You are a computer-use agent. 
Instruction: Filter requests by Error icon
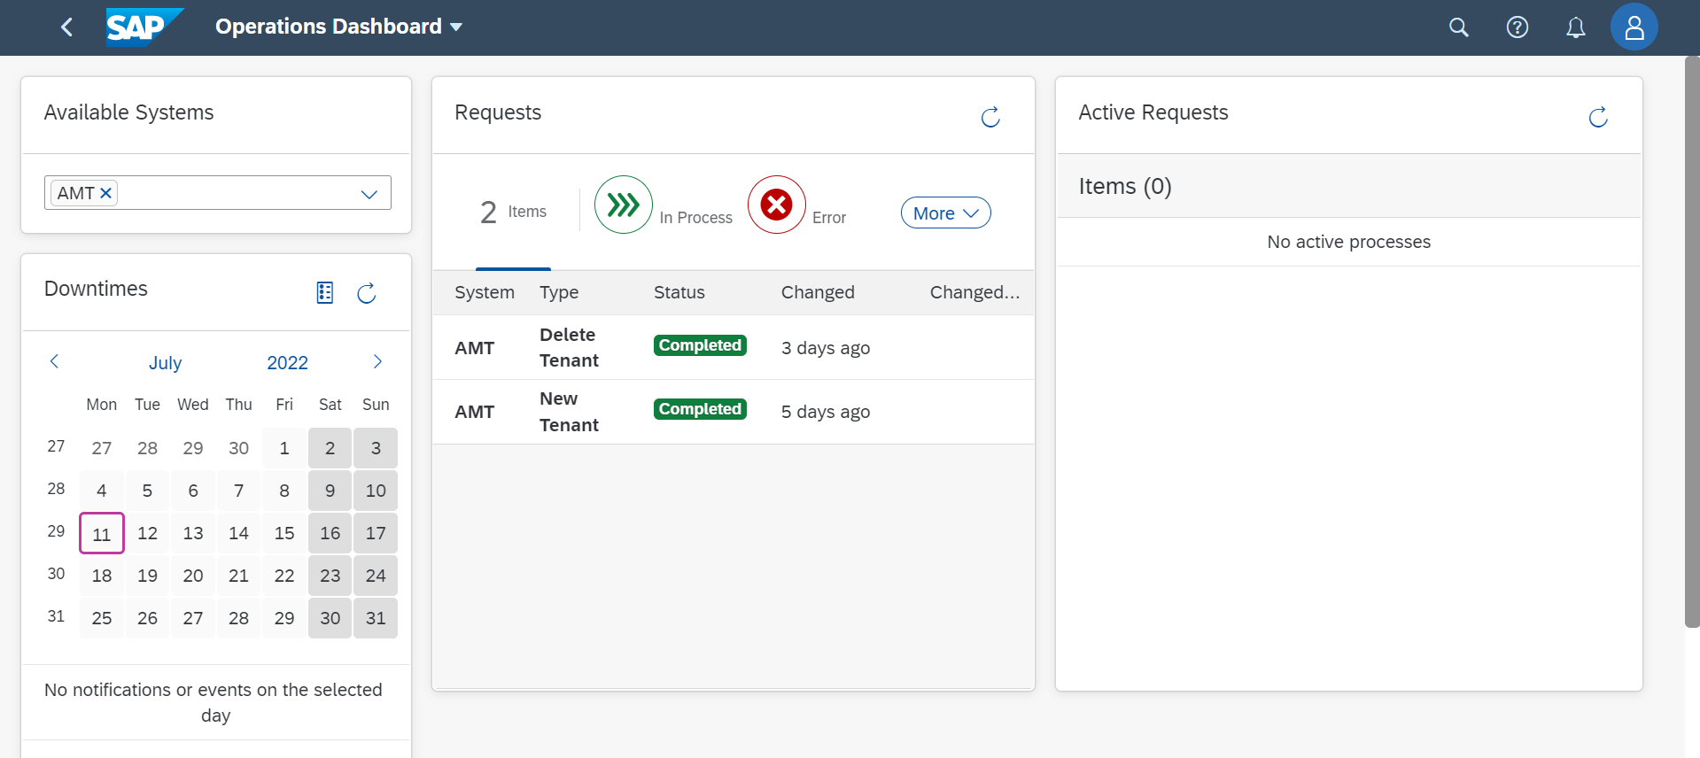(777, 205)
